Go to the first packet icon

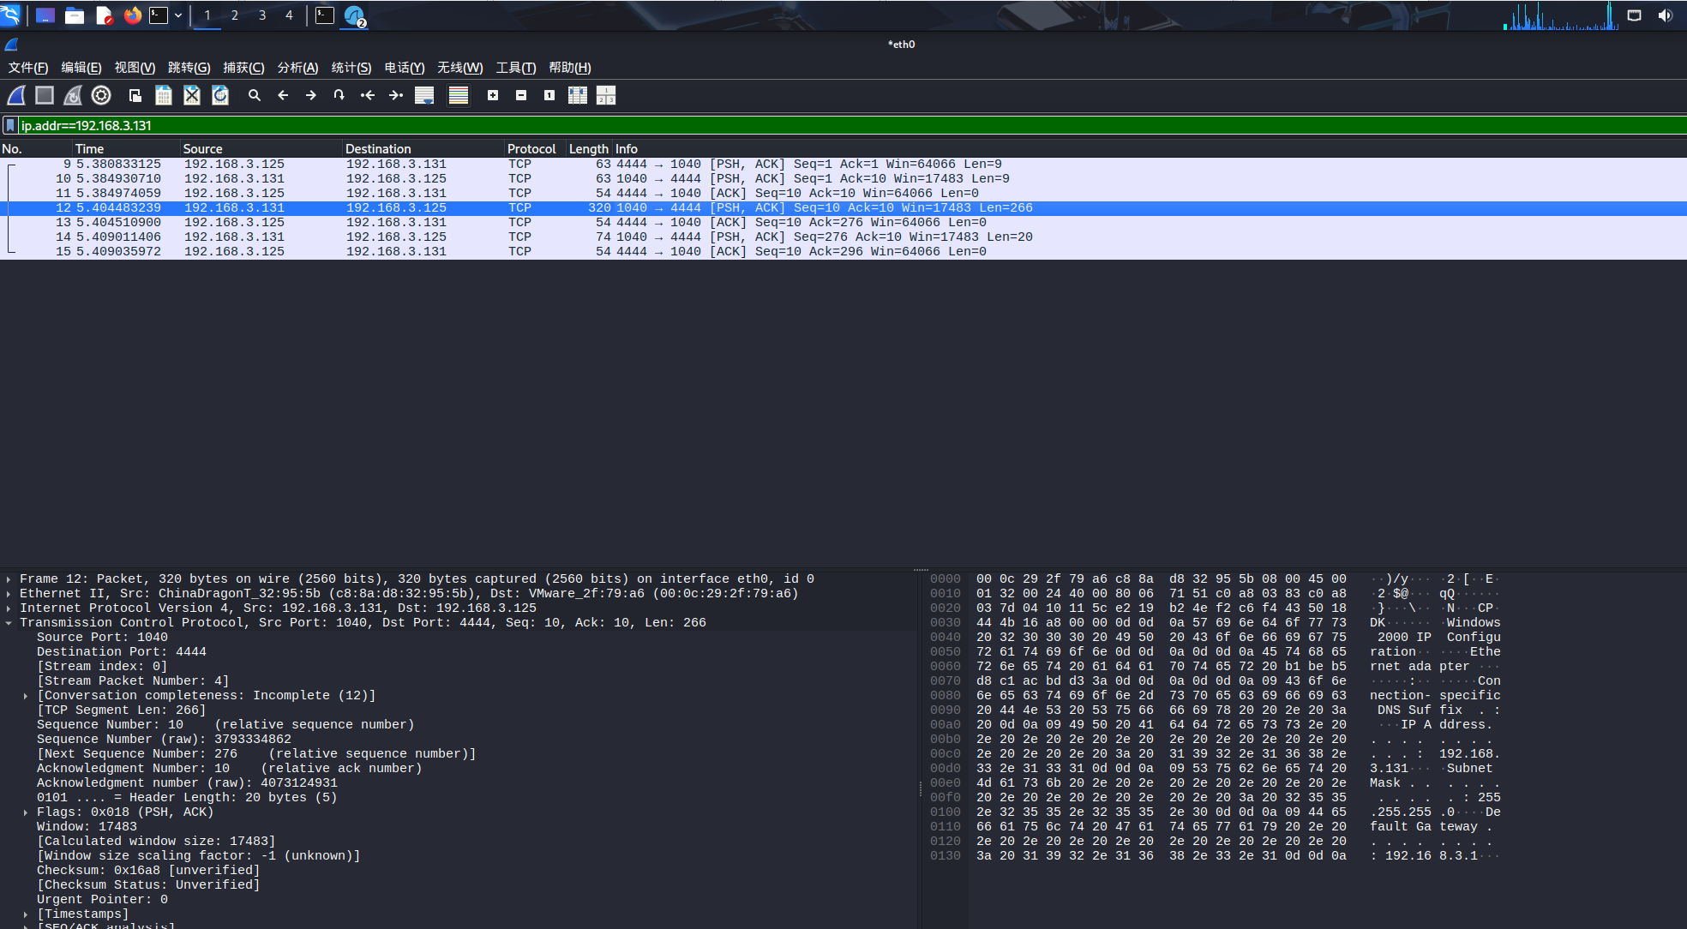coord(368,96)
